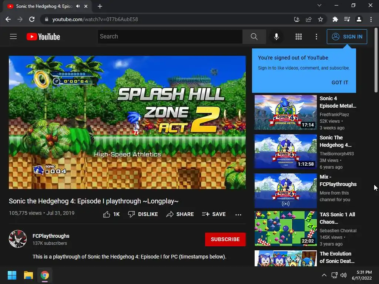
Task: Open Chrome profile icon
Action: 359,19
